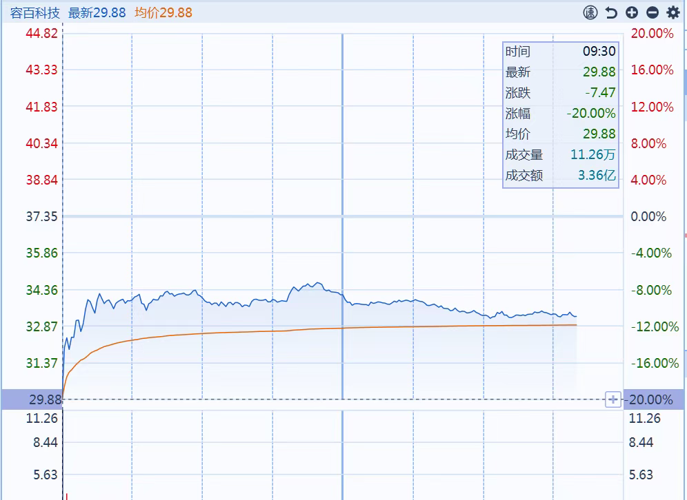This screenshot has width=687, height=500.
Task: Click the stock name 容百科技
Action: (34, 12)
